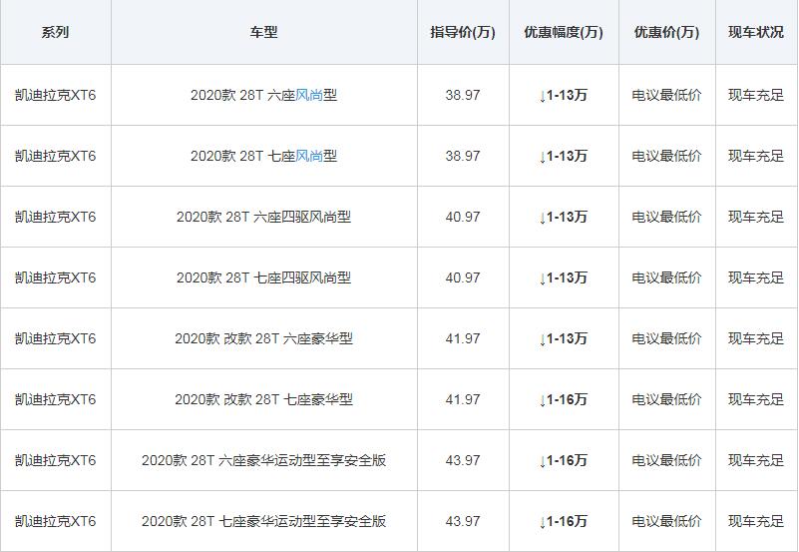Click price 43.97 for 七座豪华运动型
799x552 pixels.
click(463, 521)
